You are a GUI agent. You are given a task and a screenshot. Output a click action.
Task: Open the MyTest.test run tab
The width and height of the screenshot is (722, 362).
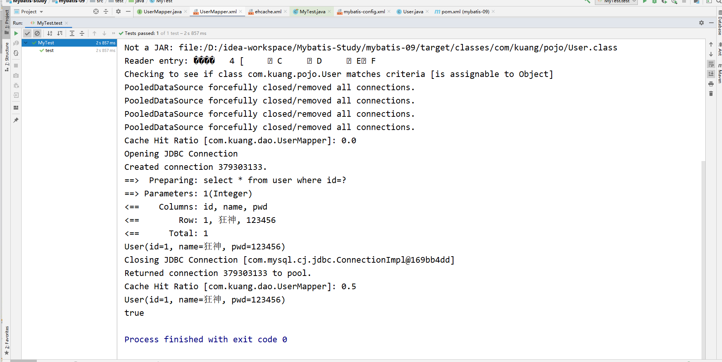[x=49, y=23]
